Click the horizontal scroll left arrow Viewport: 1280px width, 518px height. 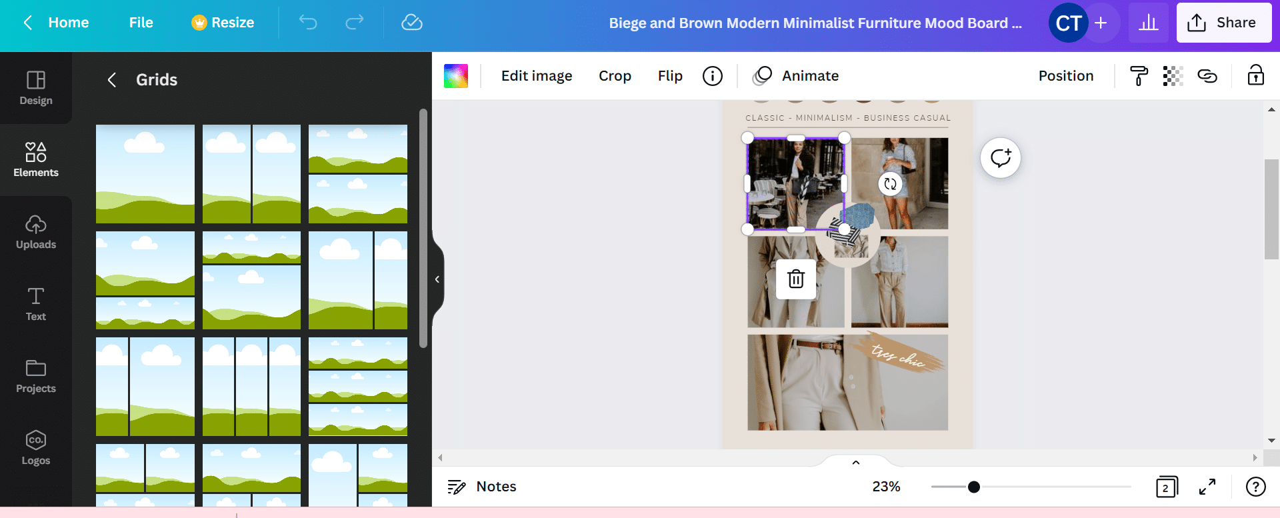pyautogui.click(x=440, y=458)
